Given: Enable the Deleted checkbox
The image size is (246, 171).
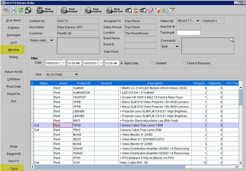Looking at the screenshot, I should [x=153, y=63].
